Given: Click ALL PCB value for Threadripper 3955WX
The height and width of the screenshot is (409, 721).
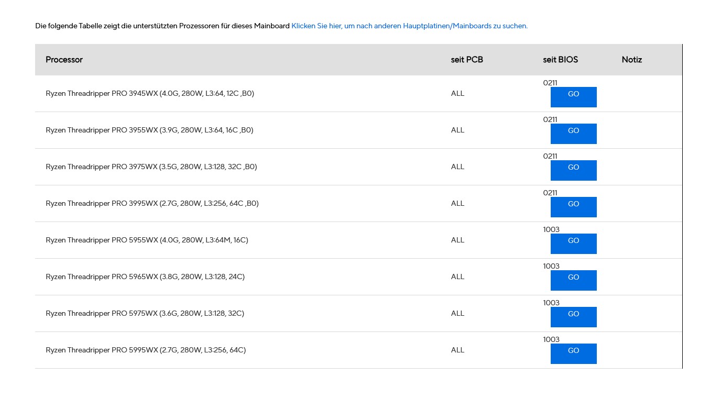Looking at the screenshot, I should [457, 130].
